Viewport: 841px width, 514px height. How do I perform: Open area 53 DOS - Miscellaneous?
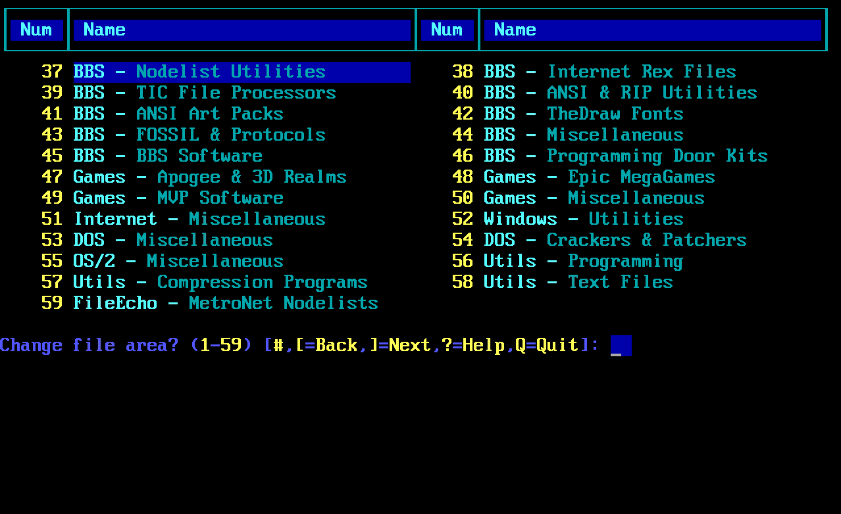tap(157, 240)
